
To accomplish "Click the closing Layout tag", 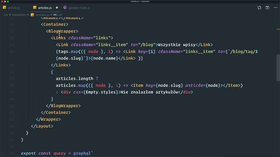I will coord(42,126).
